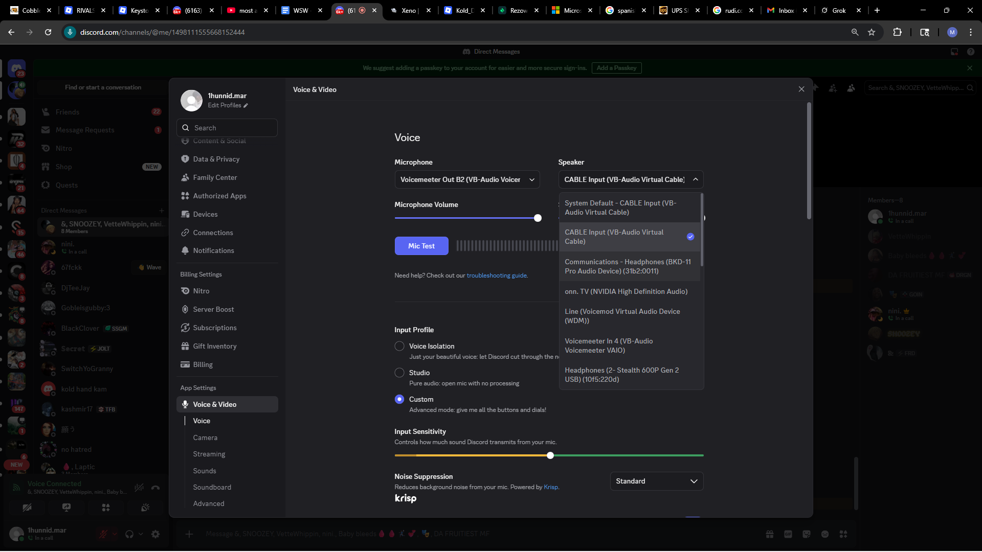Select the Streaming sub-tab
The width and height of the screenshot is (982, 552).
click(x=209, y=454)
